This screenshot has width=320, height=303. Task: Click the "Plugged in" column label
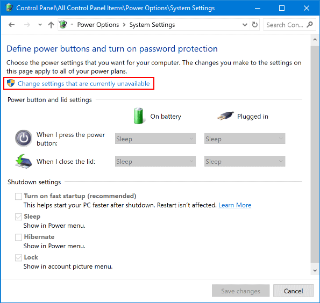click(x=253, y=117)
